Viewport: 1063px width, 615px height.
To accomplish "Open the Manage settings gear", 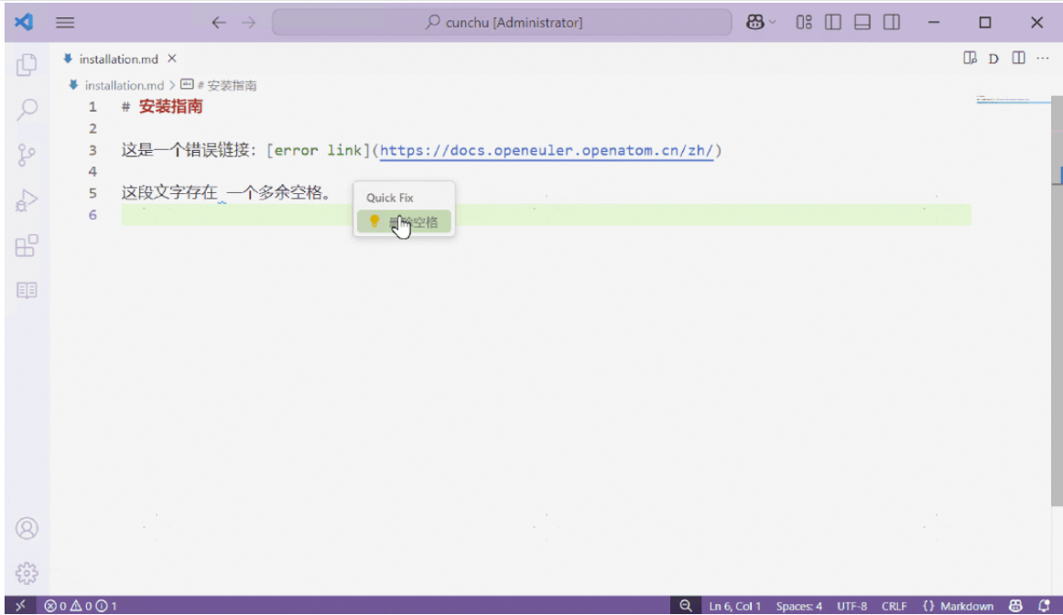I will point(27,573).
